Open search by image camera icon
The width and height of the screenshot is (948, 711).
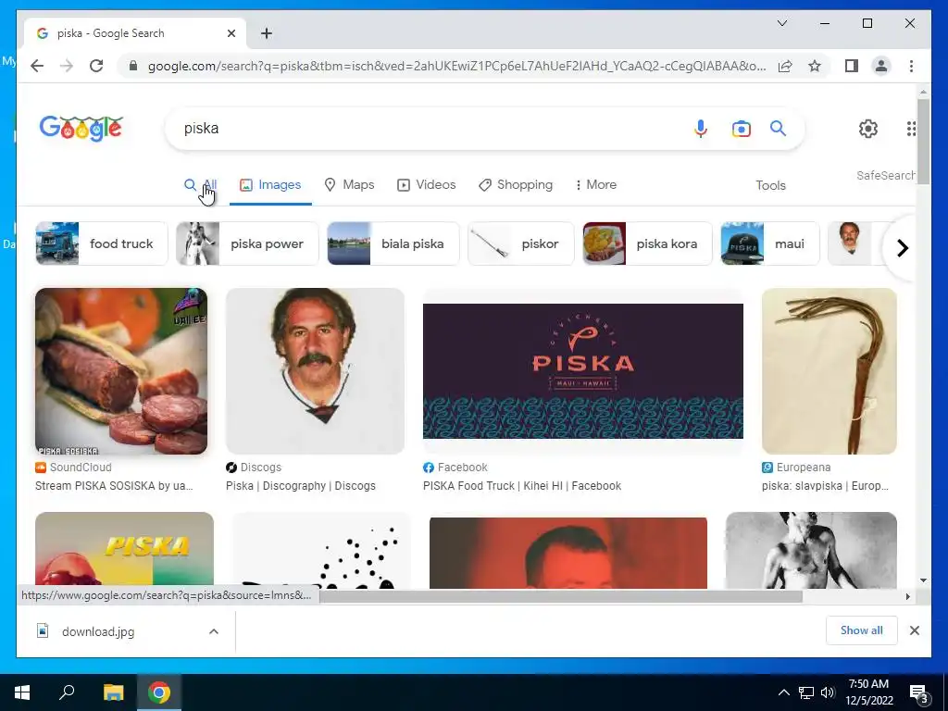pyautogui.click(x=742, y=128)
